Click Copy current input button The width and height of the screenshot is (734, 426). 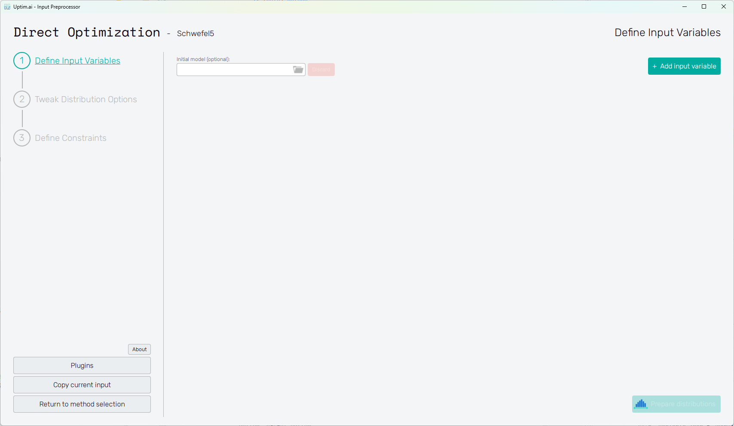coord(82,385)
